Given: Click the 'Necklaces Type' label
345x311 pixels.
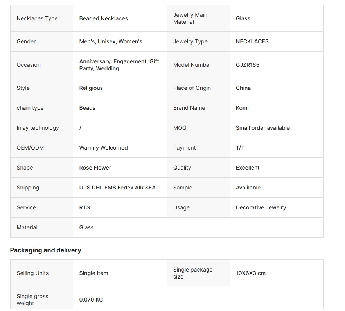Looking at the screenshot, I should [x=37, y=18].
